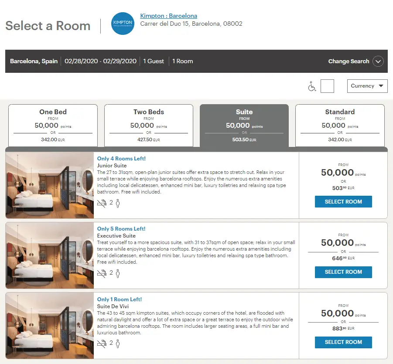View the Junior Suite room photo
Viewport: 393px width, 364px height.
click(x=50, y=185)
